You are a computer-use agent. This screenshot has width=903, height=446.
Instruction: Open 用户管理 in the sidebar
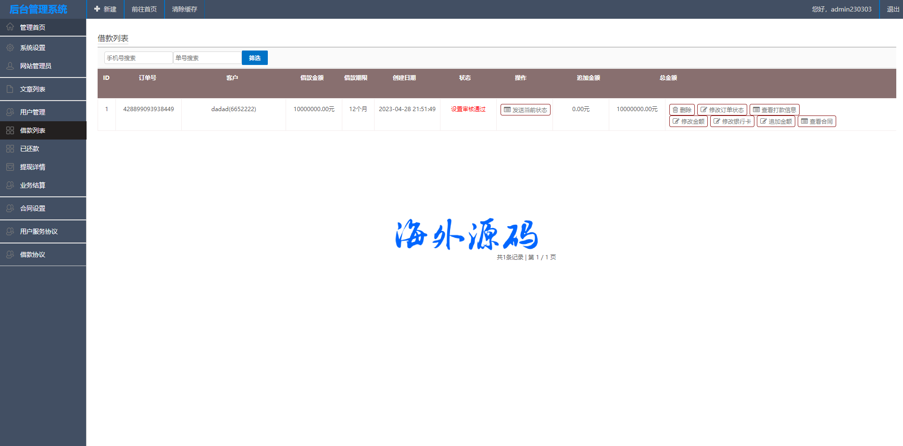click(x=33, y=112)
